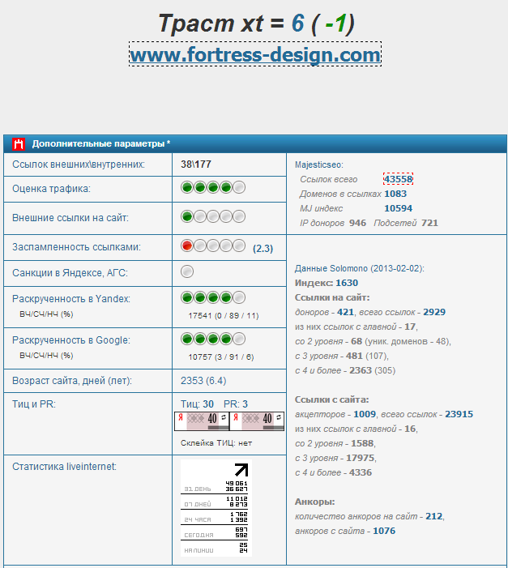Screen dimensions: 508x568
Task: Click the 'Раскрученность в Yandex:' label
Action: pos(71,299)
